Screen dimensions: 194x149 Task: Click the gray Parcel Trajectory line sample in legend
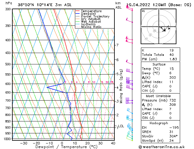[78, 16]
